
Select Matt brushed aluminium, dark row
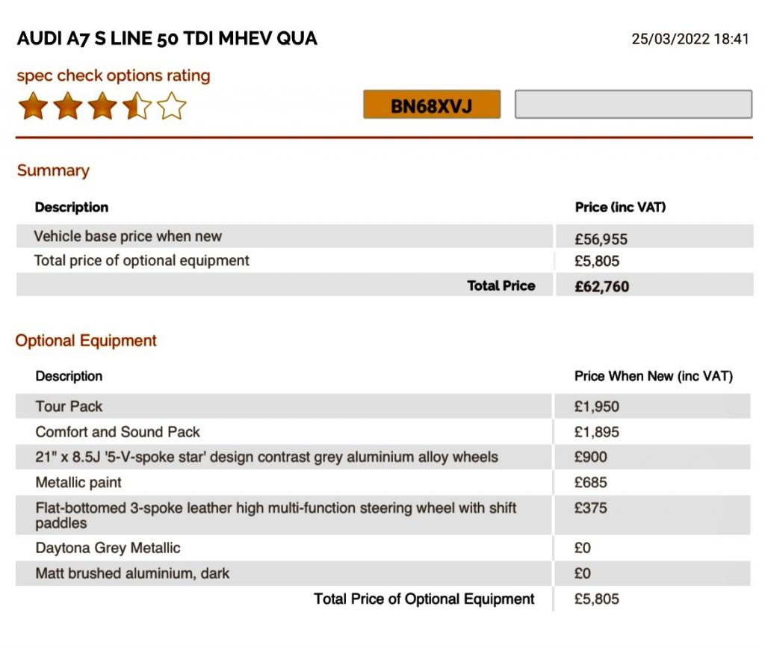132,573
